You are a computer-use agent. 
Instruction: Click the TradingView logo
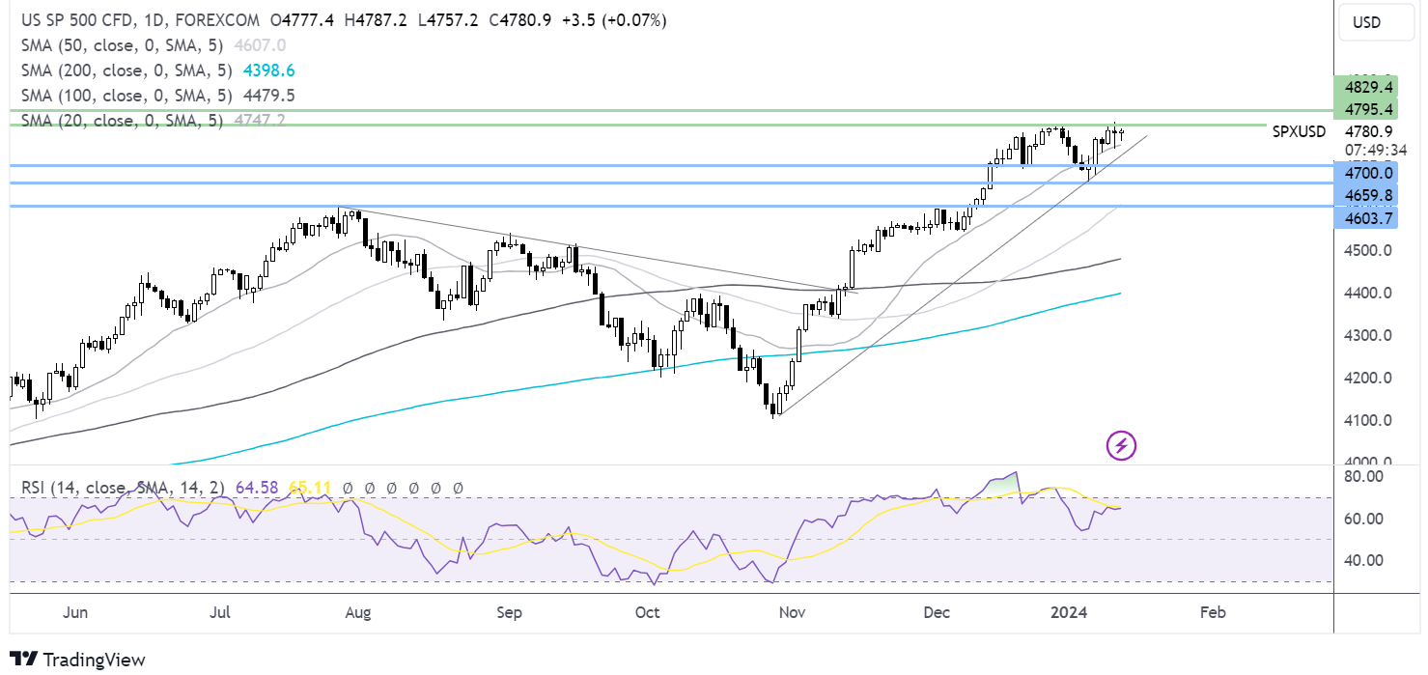coord(78,660)
